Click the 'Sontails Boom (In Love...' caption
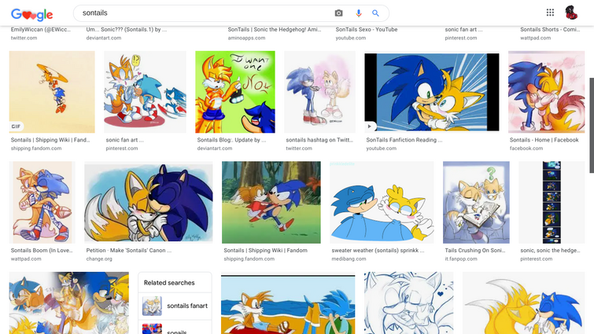 coord(42,251)
